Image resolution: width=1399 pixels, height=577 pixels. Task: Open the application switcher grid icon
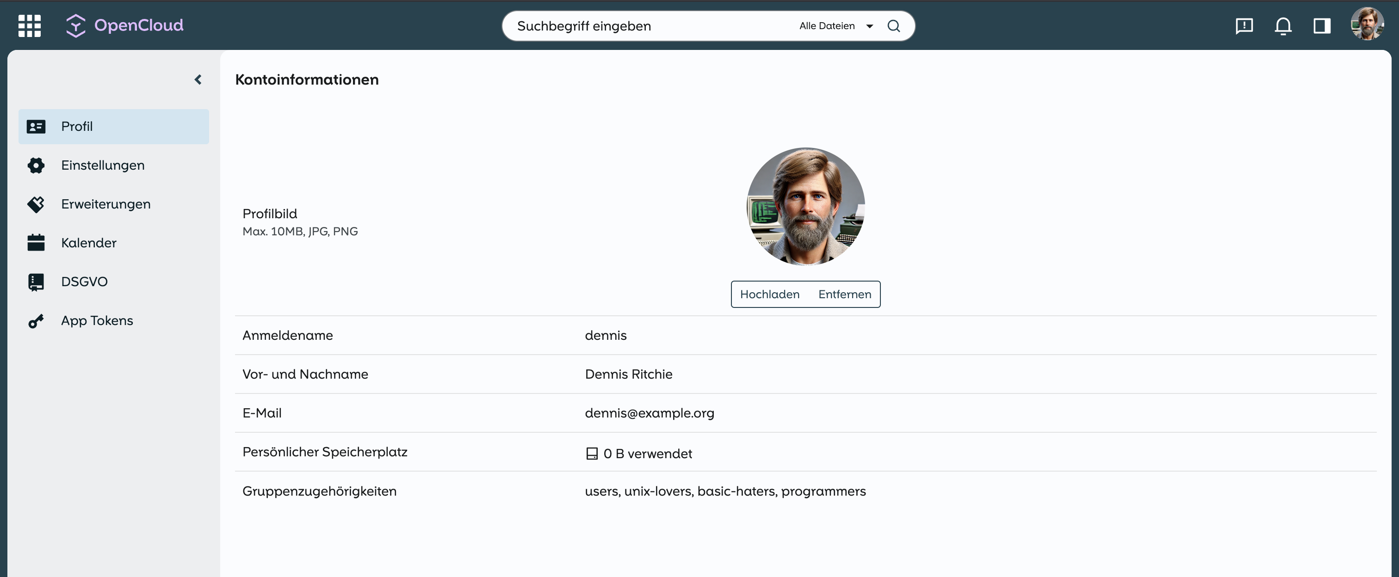[x=29, y=25]
